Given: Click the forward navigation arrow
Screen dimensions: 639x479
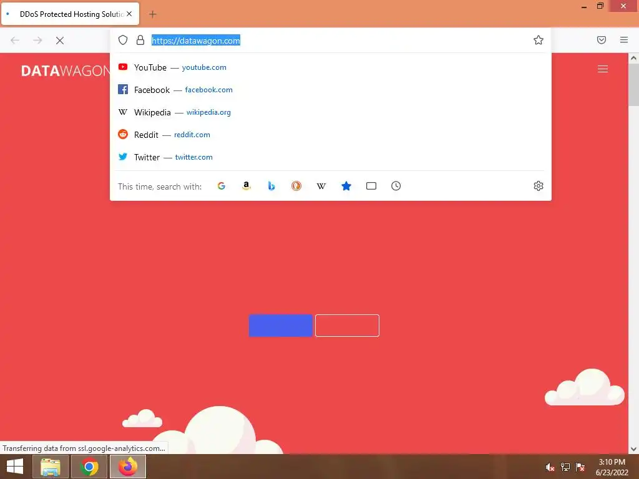Looking at the screenshot, I should point(37,41).
